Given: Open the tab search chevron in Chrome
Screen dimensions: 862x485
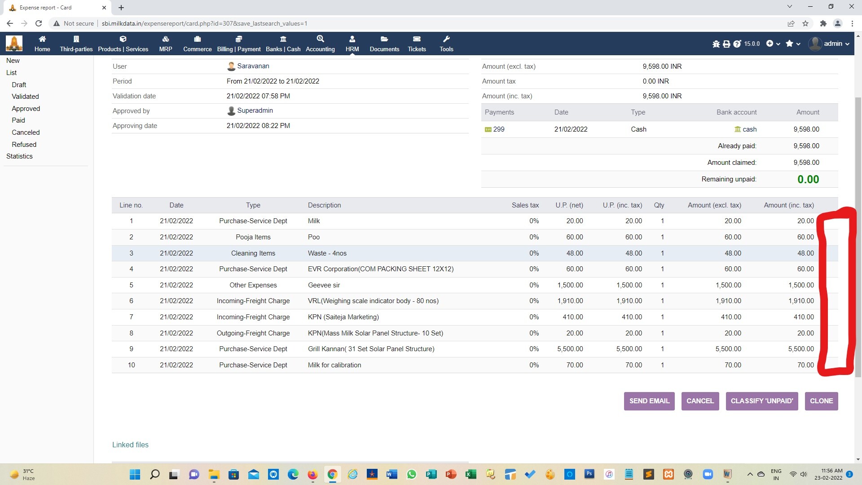Looking at the screenshot, I should (790, 7).
